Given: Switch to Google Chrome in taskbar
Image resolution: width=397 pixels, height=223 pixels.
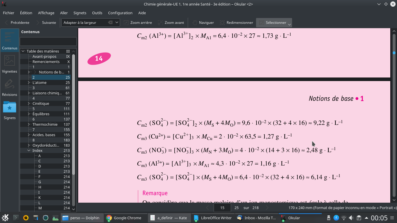Looking at the screenshot, I should (x=126, y=218).
